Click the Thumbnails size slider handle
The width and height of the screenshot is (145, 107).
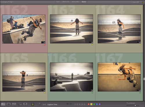pyautogui.click(x=135, y=106)
